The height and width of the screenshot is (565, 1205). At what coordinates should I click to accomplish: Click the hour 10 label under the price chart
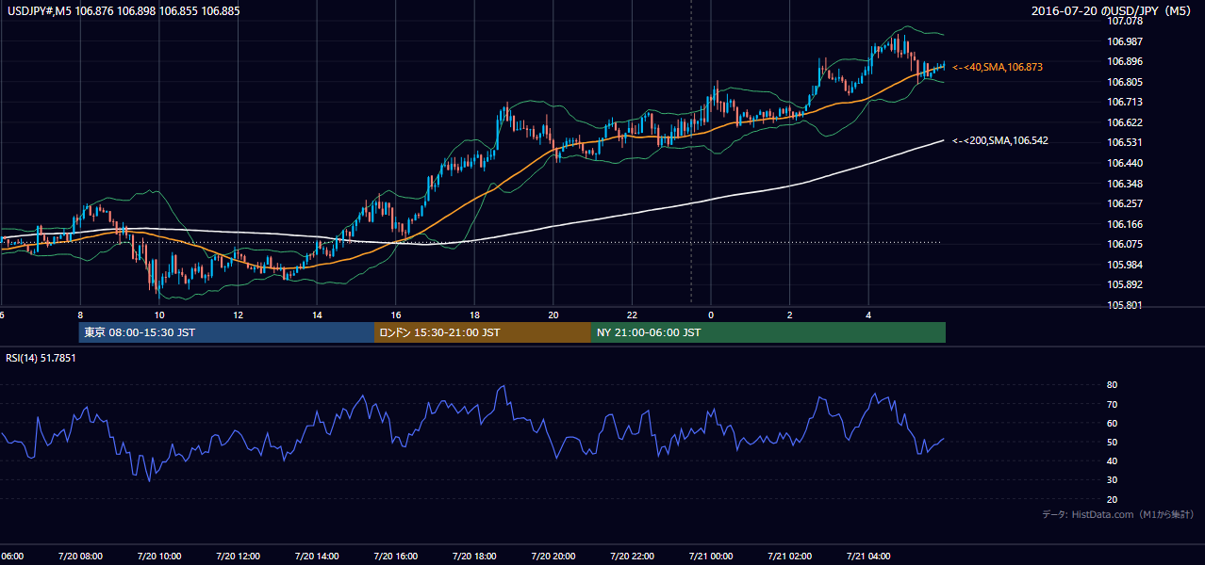pyautogui.click(x=159, y=315)
